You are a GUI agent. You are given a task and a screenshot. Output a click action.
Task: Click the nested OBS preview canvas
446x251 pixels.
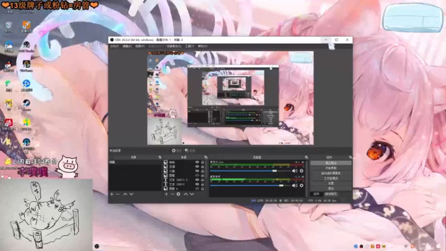(230, 98)
